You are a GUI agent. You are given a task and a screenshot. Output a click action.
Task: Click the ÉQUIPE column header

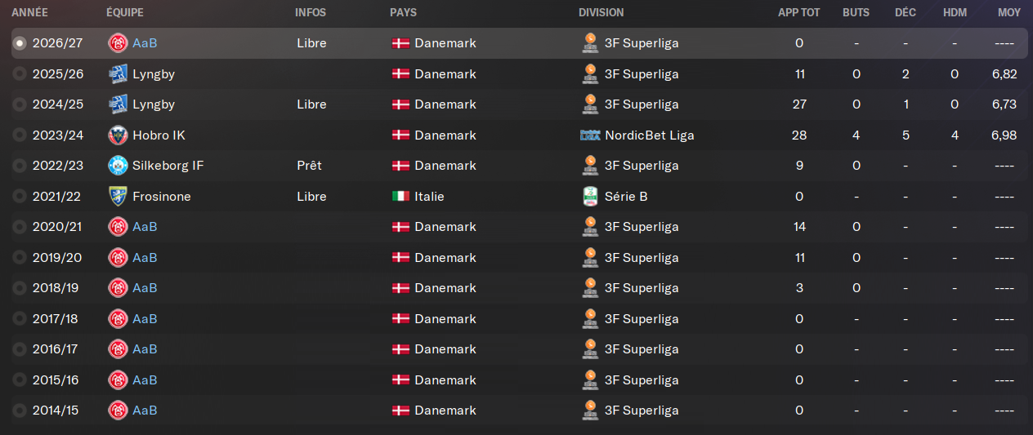tap(125, 12)
